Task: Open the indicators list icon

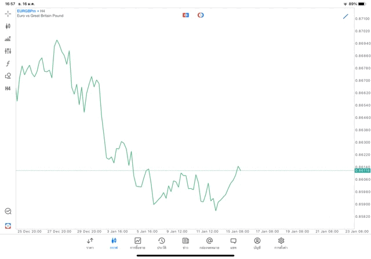Action: click(8, 39)
